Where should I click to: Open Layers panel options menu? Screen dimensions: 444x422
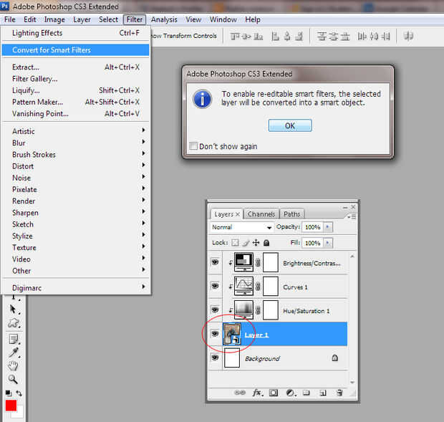352,216
